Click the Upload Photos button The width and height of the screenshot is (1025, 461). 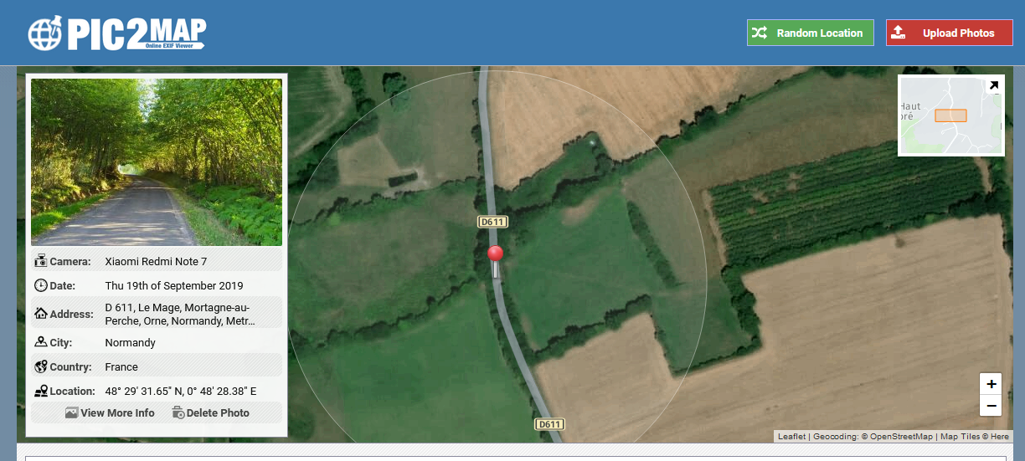(x=949, y=33)
